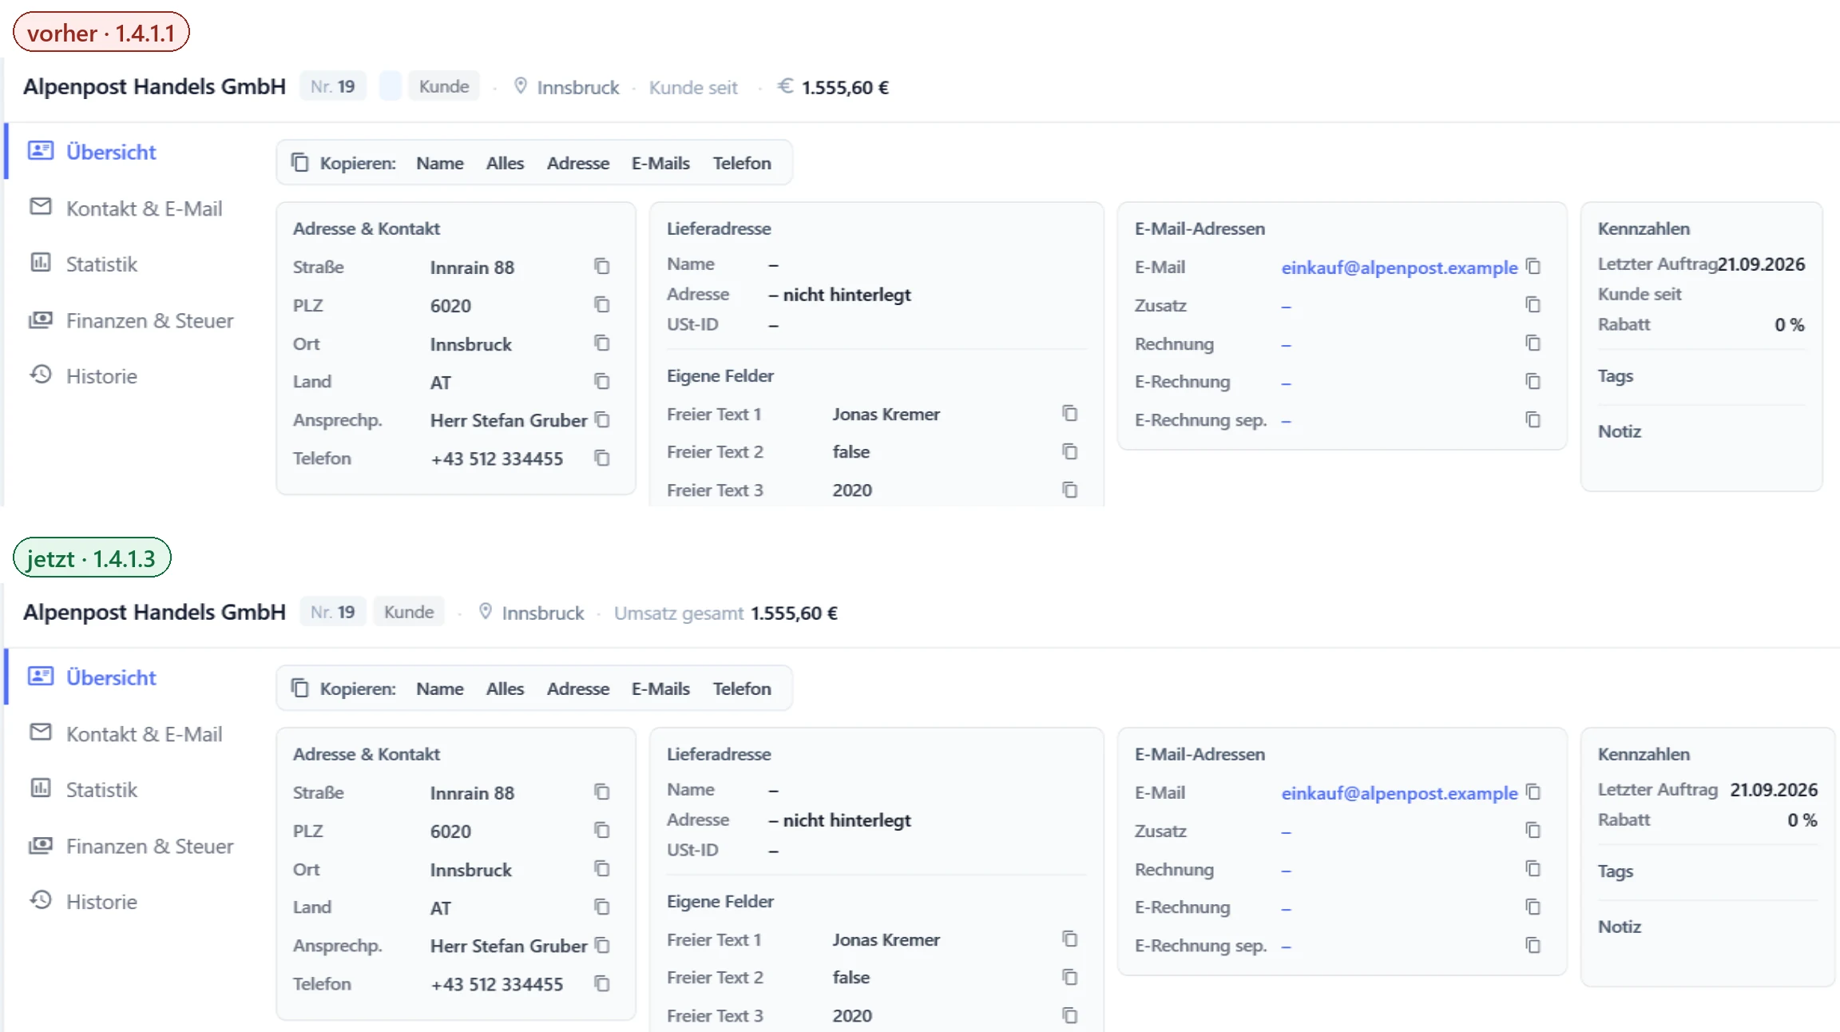The image size is (1840, 1032).
Task: Copy Freier Text 3 2020 in vorher panel
Action: point(1070,490)
